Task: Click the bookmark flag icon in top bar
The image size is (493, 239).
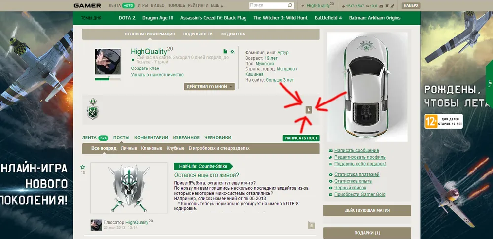Action: point(387,6)
